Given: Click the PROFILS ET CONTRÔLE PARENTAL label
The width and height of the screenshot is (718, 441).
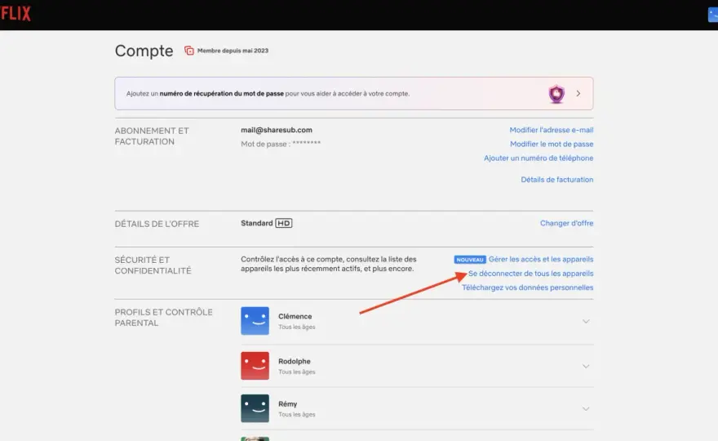Looking at the screenshot, I should click(x=163, y=318).
